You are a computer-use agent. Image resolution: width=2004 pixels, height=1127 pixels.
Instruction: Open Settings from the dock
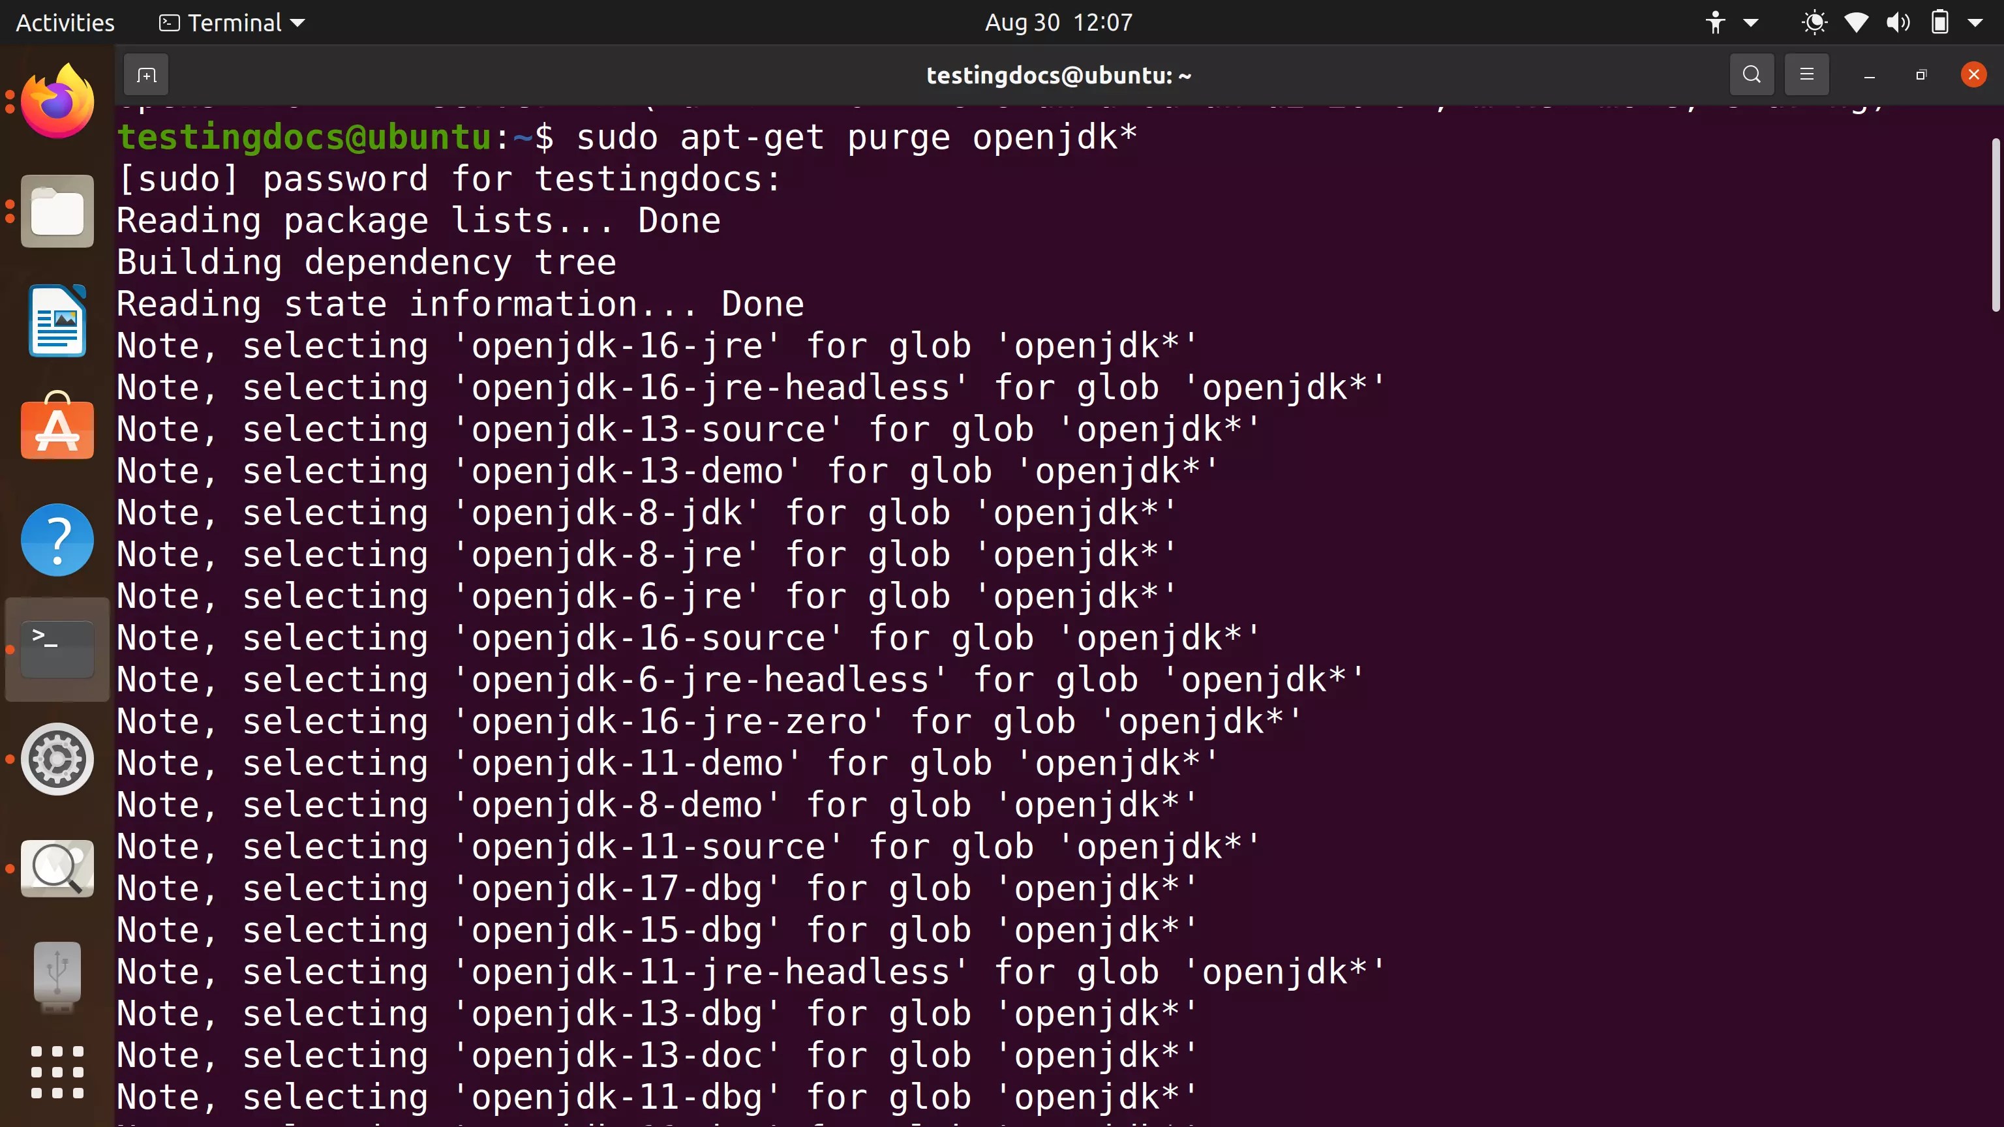tap(57, 759)
